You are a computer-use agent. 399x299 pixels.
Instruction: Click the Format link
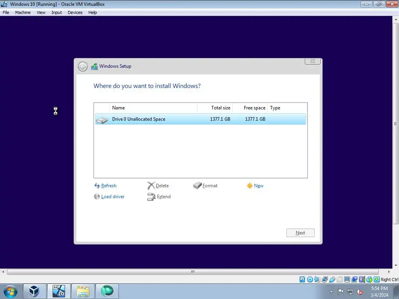210,186
